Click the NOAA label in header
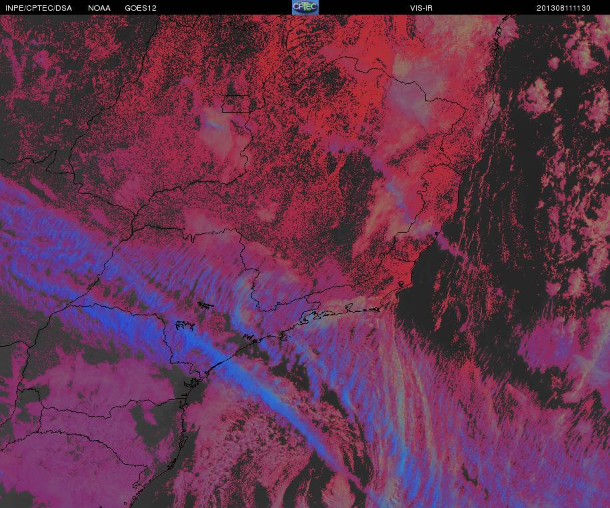Image resolution: width=610 pixels, height=508 pixels. (99, 8)
